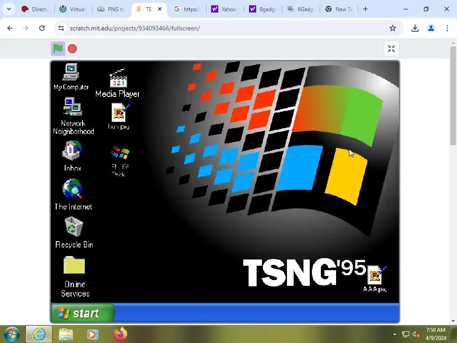Open a new browser tab

pos(365,9)
